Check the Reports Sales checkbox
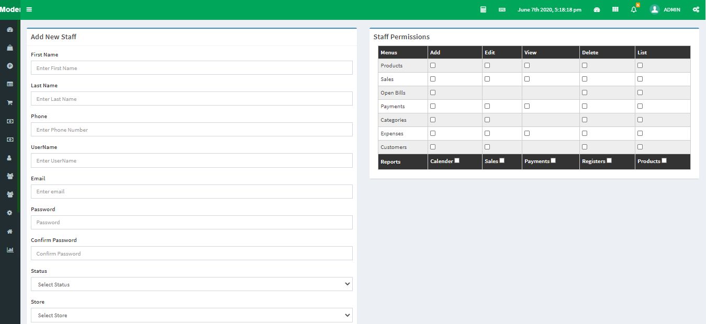 click(502, 160)
